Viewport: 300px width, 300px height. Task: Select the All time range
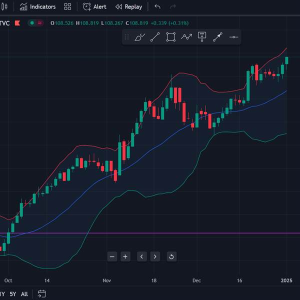click(24, 294)
